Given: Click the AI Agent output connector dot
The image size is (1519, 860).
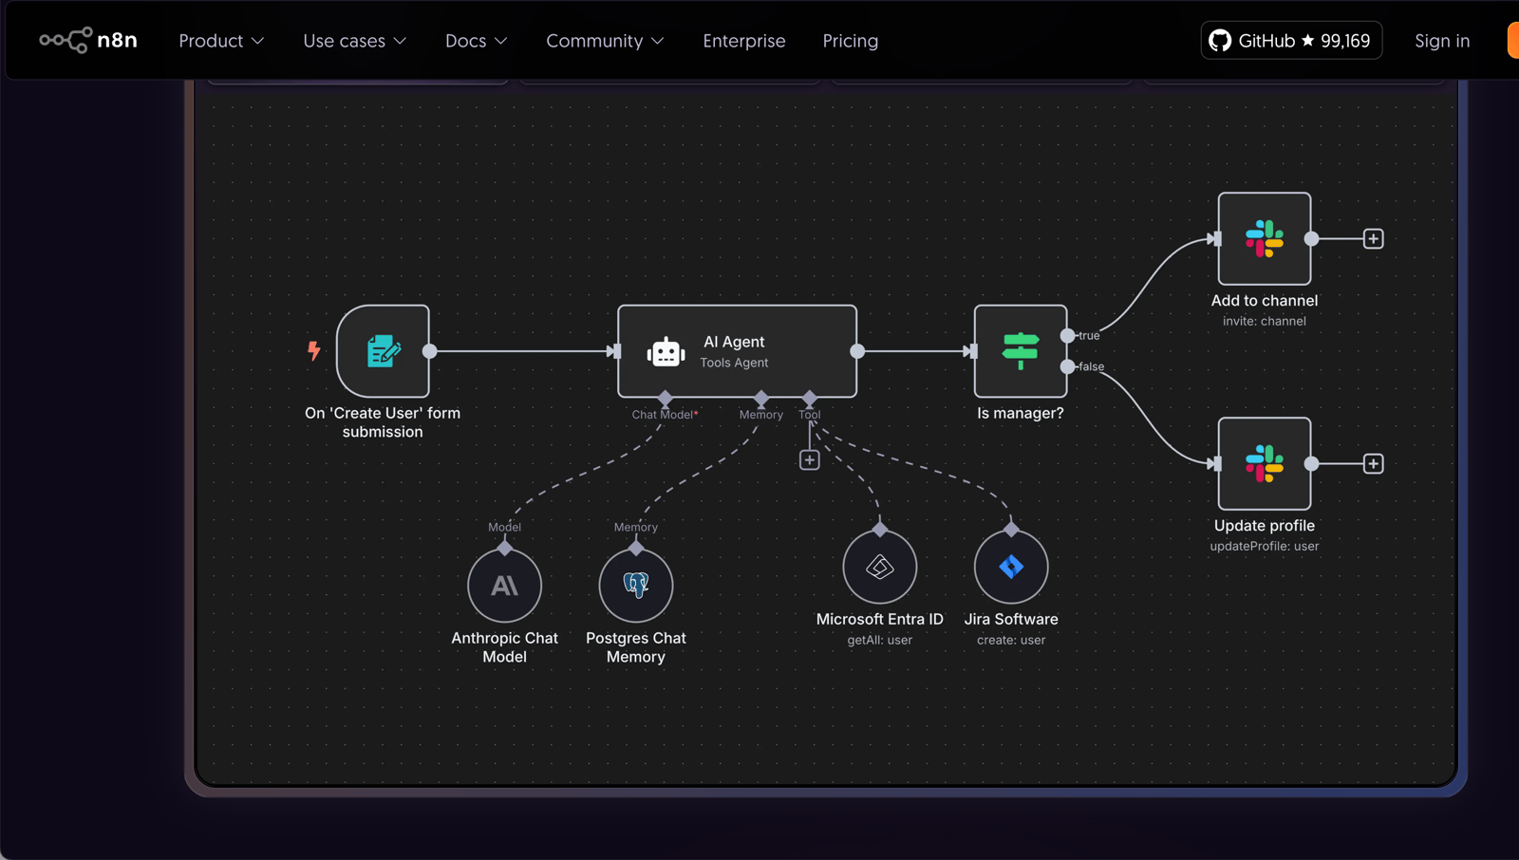Looking at the screenshot, I should [x=857, y=351].
